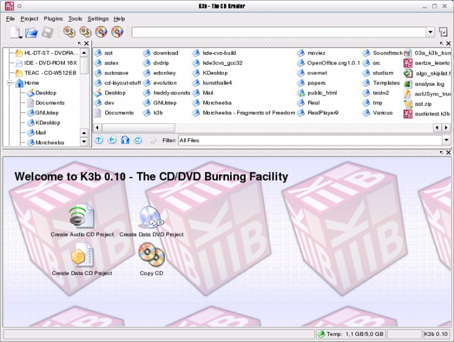Select Documents in the folder tree
Image resolution: width=454 pixels, height=342 pixels.
pos(45,103)
